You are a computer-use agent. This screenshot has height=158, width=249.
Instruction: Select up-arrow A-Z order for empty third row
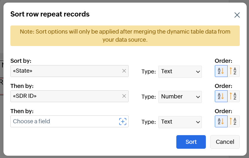(233, 122)
